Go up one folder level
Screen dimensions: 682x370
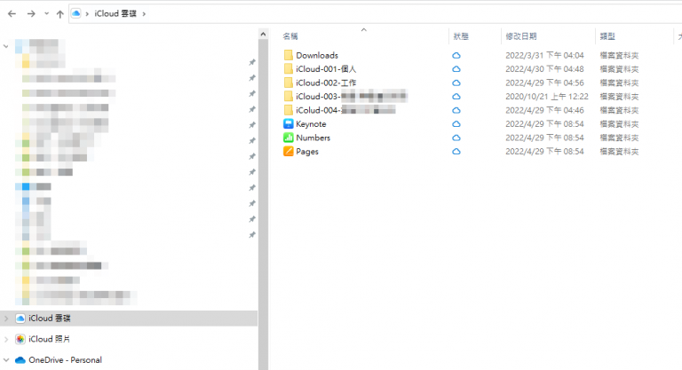point(59,13)
